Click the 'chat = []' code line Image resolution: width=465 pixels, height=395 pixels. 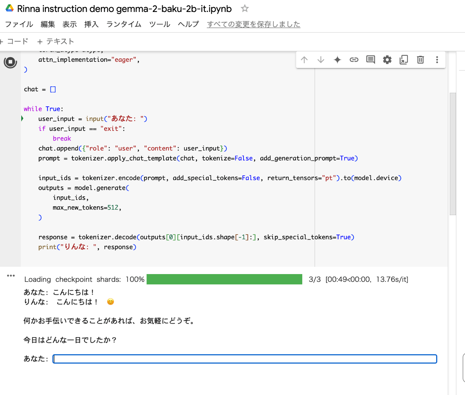40,89
